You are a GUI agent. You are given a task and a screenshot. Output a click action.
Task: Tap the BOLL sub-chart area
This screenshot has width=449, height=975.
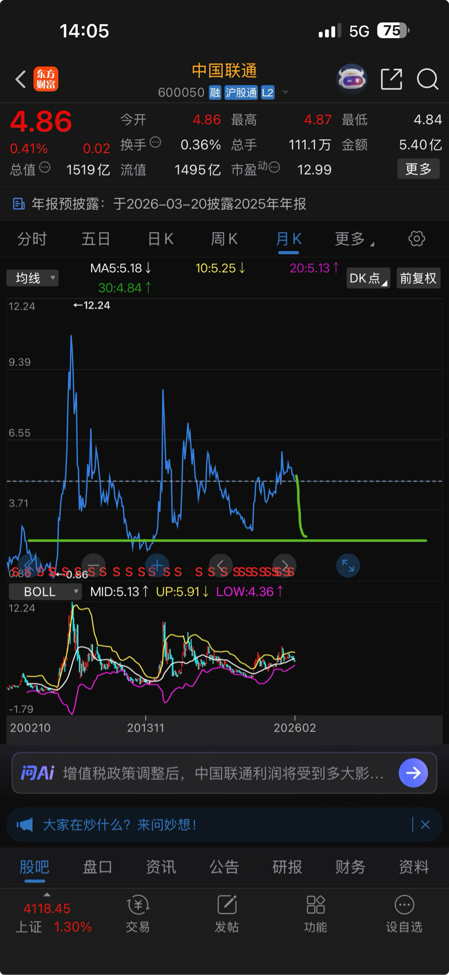click(224, 658)
